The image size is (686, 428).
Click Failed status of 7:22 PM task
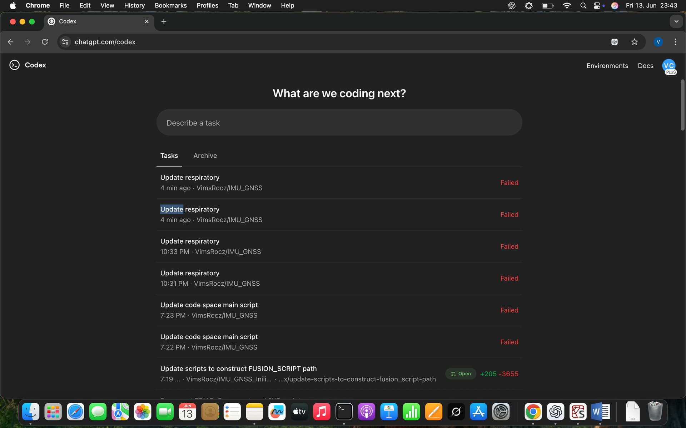[x=509, y=342]
